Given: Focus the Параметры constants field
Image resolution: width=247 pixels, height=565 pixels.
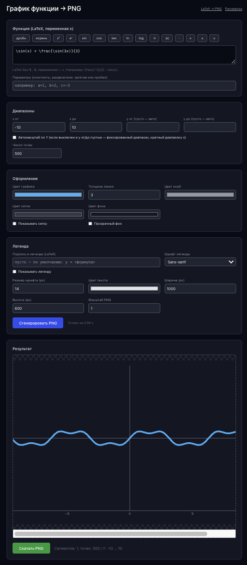Looking at the screenshot, I should 124,86.
